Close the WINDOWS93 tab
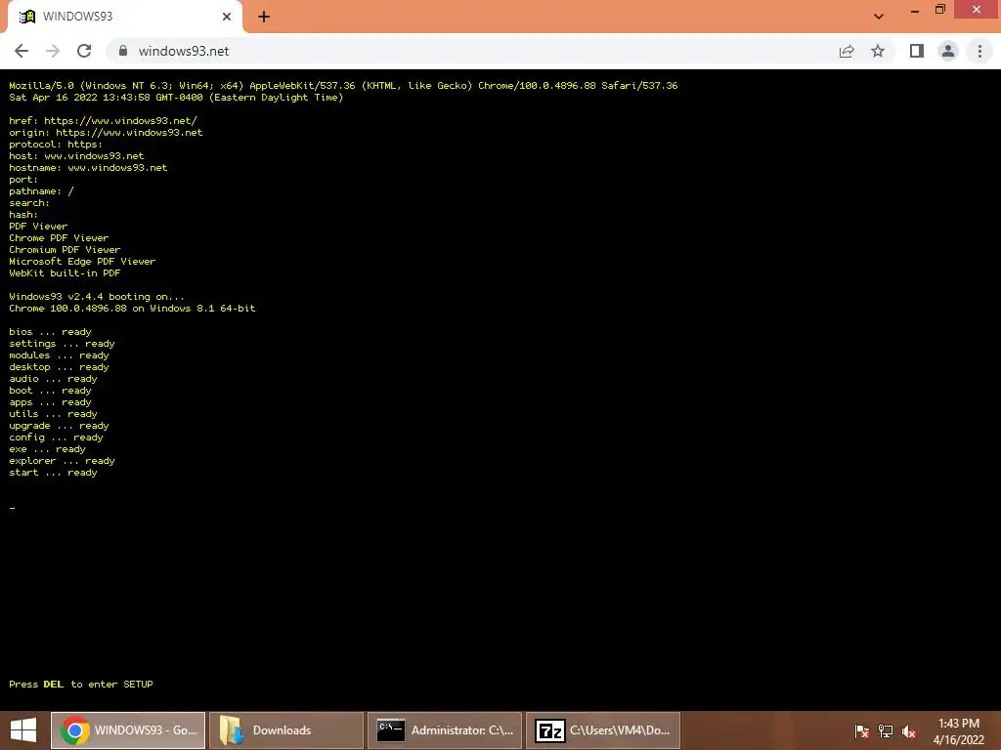This screenshot has width=1001, height=750. (x=227, y=17)
